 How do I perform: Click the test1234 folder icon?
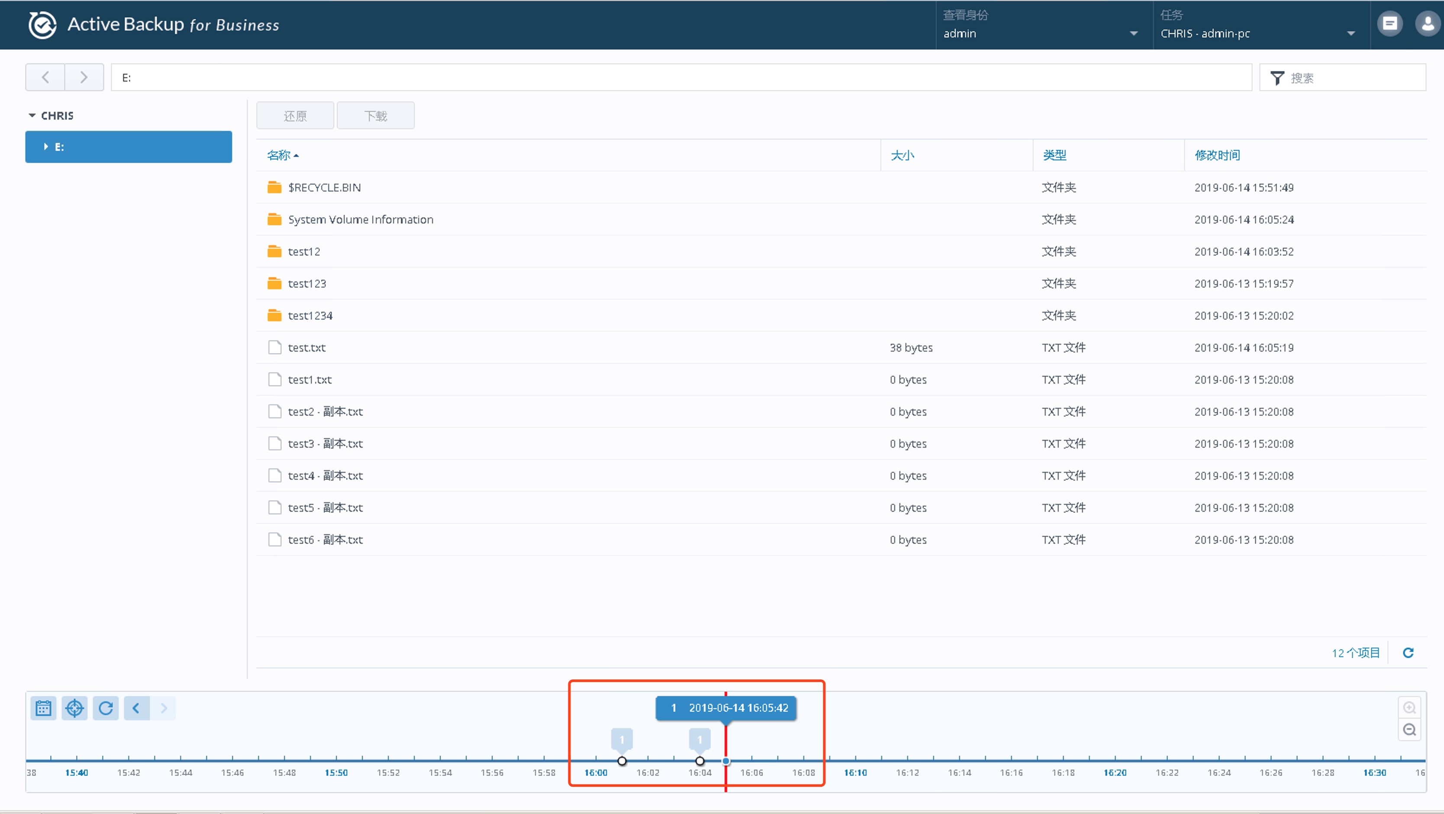pyautogui.click(x=274, y=315)
